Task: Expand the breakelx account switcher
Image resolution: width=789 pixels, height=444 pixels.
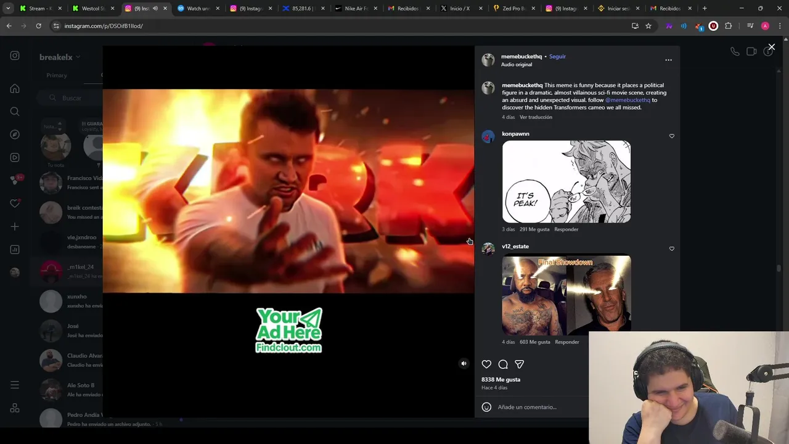Action: tap(60, 57)
